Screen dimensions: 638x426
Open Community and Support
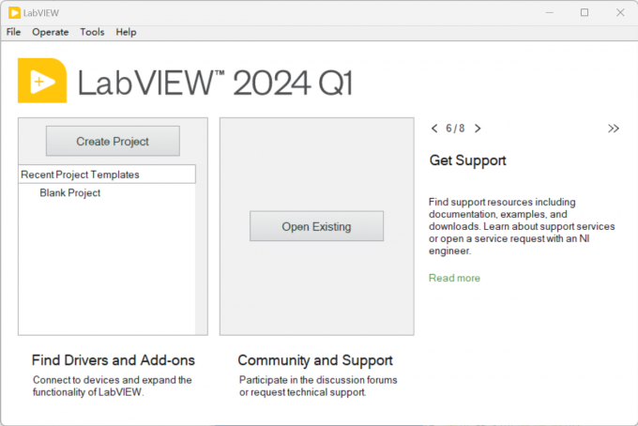pyautogui.click(x=315, y=360)
